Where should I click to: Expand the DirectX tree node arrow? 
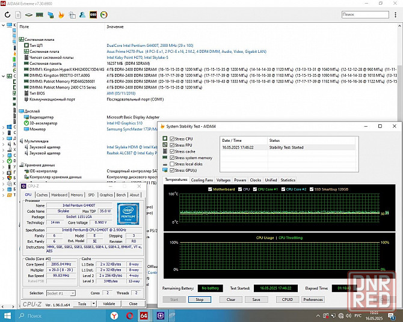3,161
